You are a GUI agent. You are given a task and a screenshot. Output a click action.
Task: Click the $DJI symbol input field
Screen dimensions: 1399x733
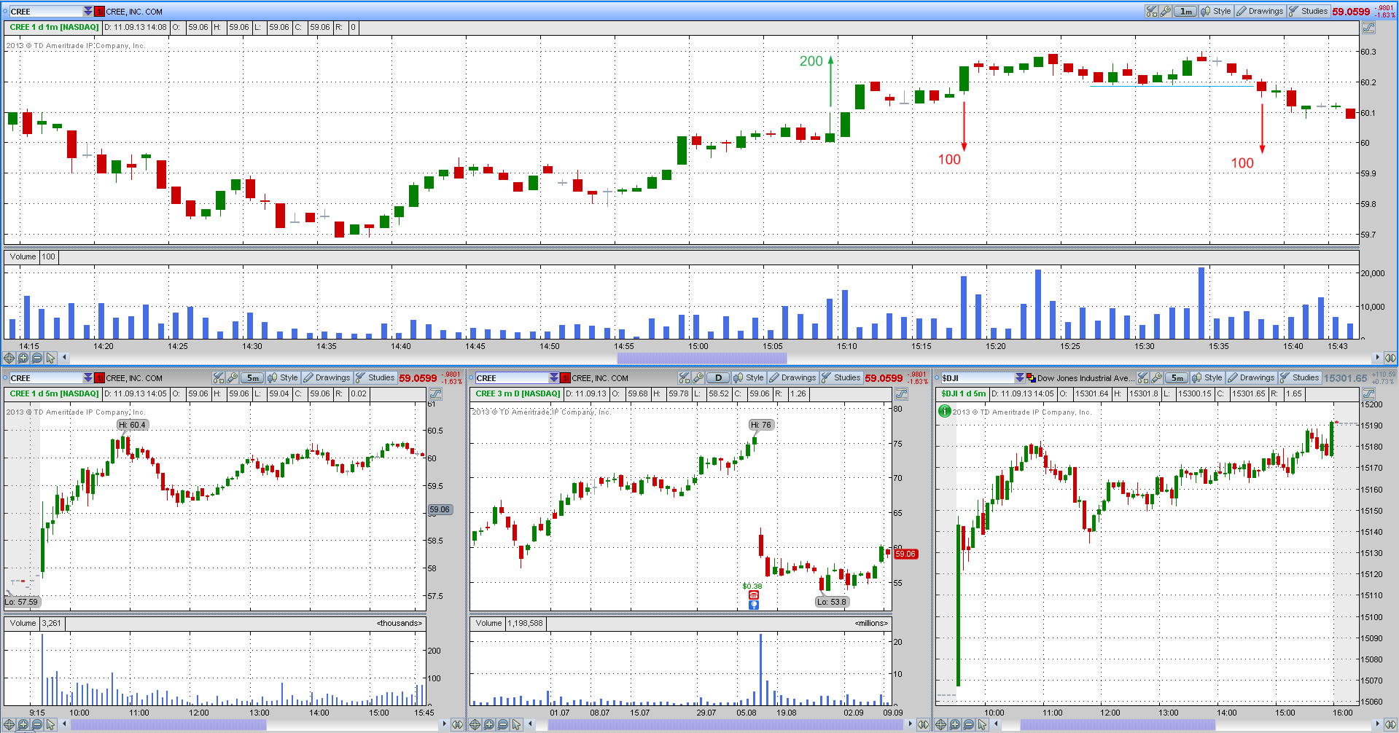point(977,377)
